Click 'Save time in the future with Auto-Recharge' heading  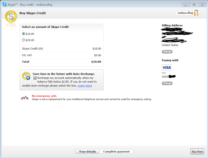[x=64, y=74]
